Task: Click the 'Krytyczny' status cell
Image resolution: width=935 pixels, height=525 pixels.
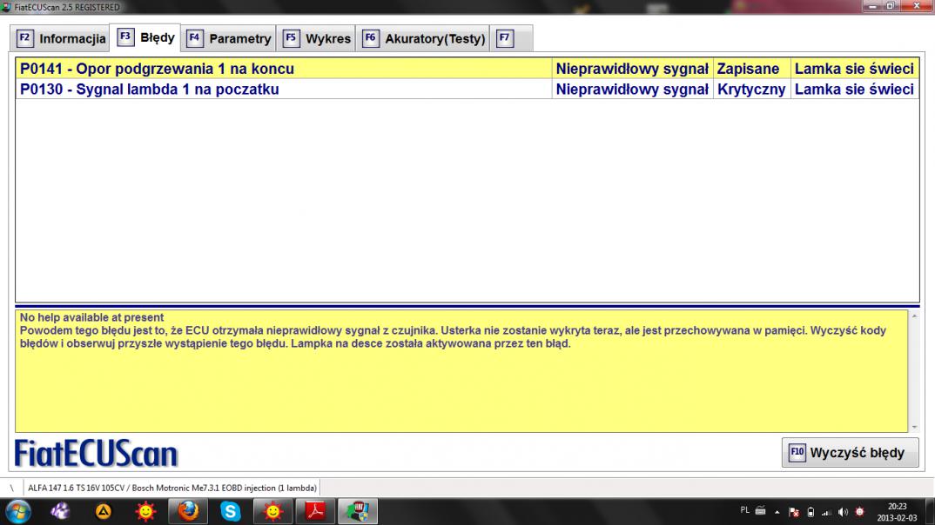Action: click(751, 90)
